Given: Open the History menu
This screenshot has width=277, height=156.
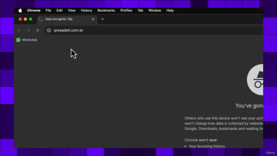Looking at the screenshot, I should point(87,10).
